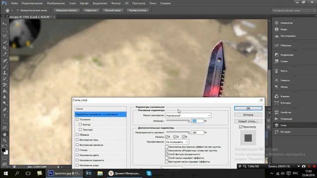This screenshot has width=317, height=178.
Task: Select the Brush tool
Action: point(4,67)
